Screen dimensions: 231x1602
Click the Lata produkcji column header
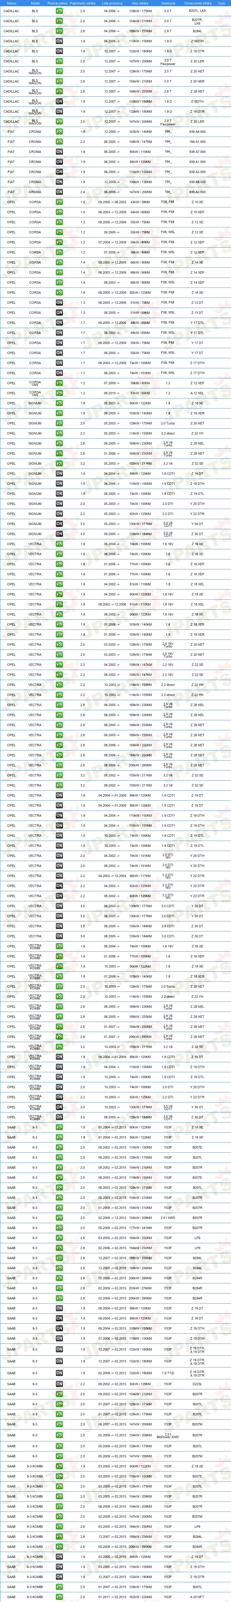coord(112,3)
